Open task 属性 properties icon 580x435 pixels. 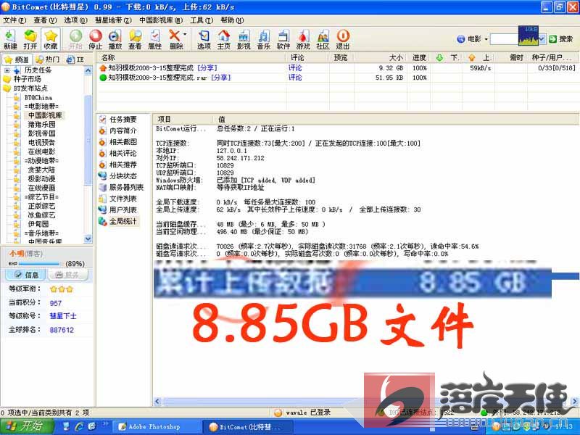coord(154,39)
